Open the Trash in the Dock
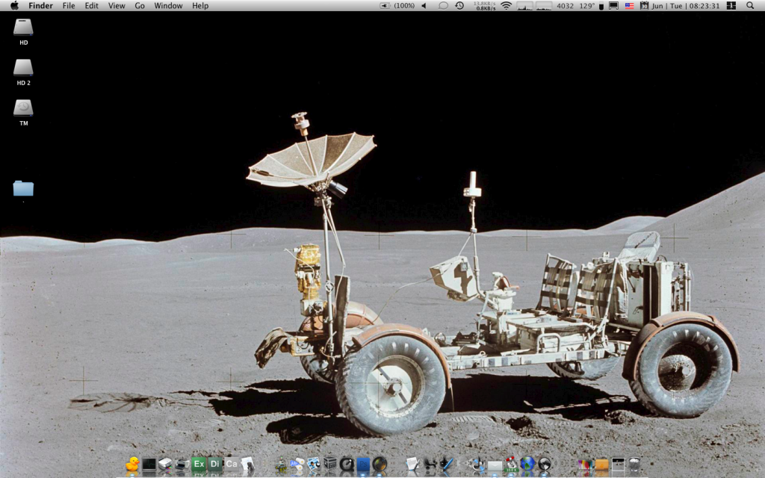 (634, 464)
